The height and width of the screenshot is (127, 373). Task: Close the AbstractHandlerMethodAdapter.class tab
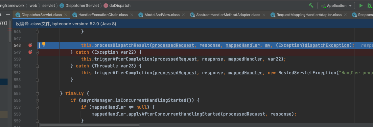[264, 15]
